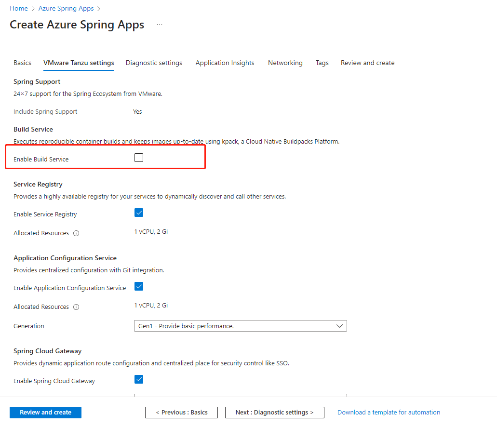Expand the Generation dropdown
Viewport: 497px width, 427px height.
(x=240, y=326)
